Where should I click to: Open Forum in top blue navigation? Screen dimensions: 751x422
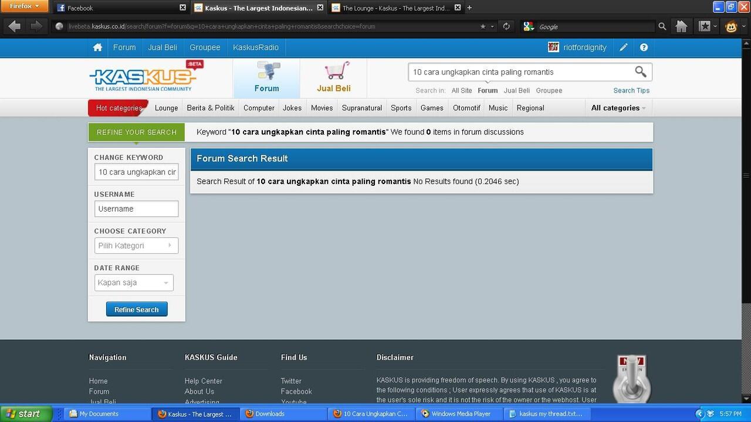[x=124, y=47]
